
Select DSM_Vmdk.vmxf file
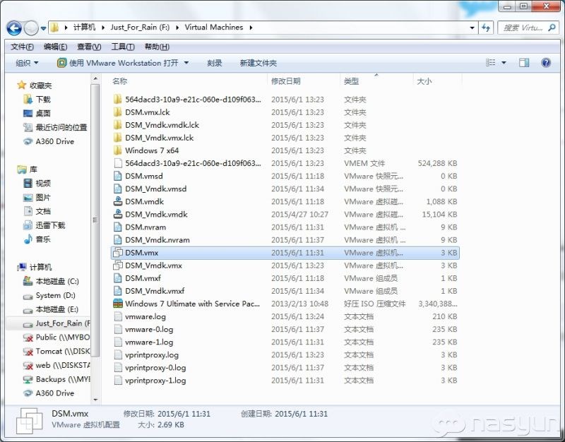point(155,291)
